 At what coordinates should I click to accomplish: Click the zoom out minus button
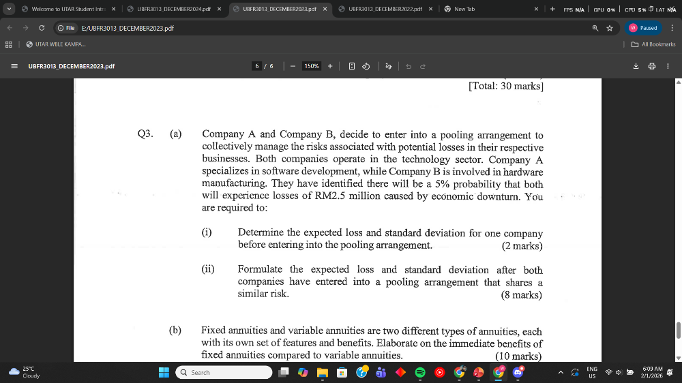click(292, 66)
